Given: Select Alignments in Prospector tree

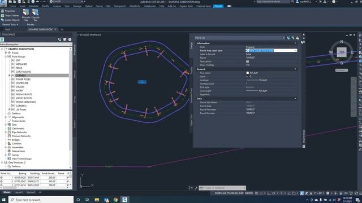Looking at the screenshot, I should coord(18,117).
